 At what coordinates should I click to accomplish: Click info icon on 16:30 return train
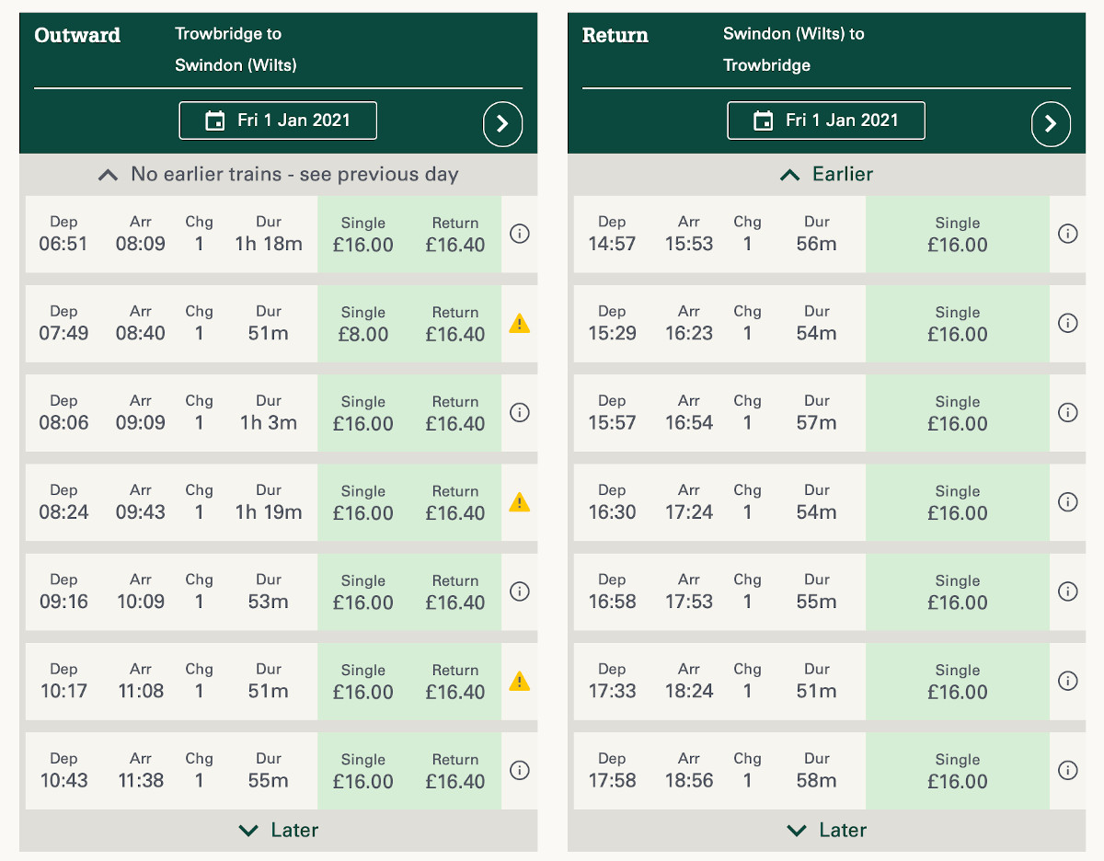click(x=1067, y=501)
